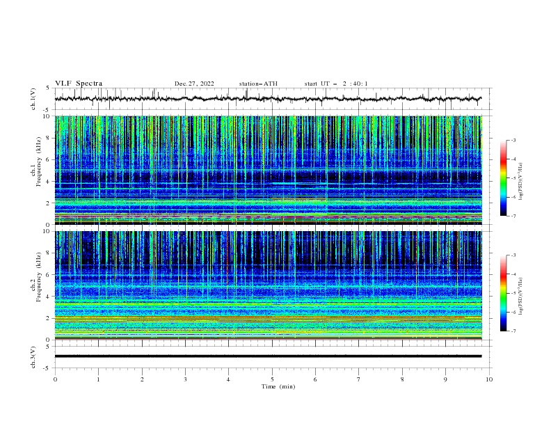This screenshot has height=426, width=551.
Task: Click the 'ch.1(V)' axis label
Action: pyautogui.click(x=33, y=99)
